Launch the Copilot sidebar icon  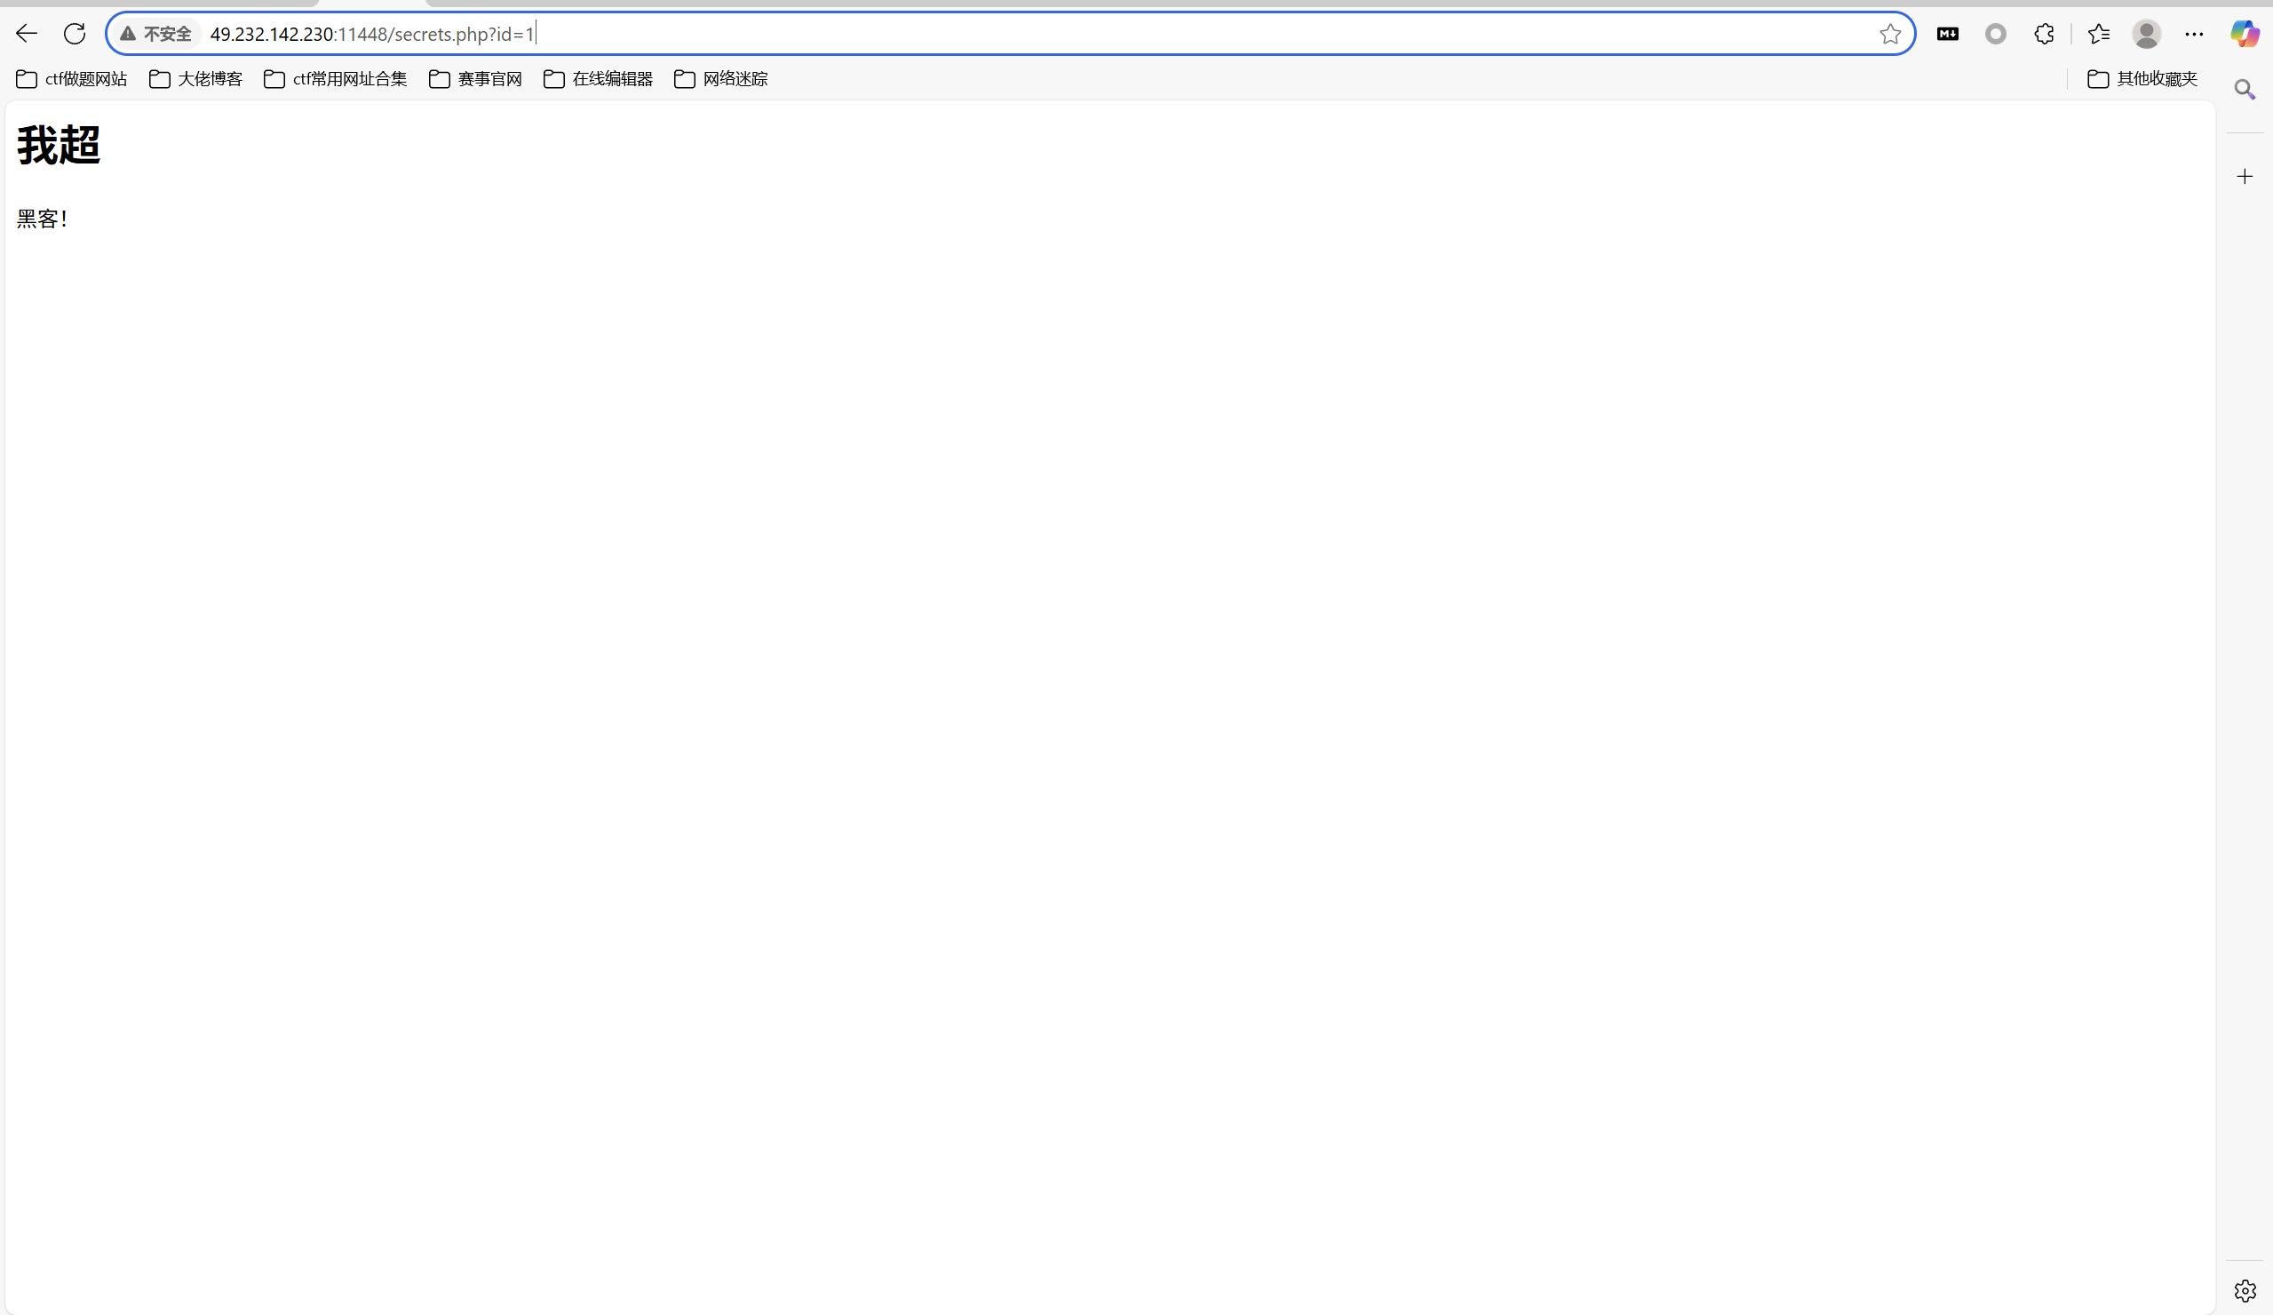click(x=2245, y=35)
